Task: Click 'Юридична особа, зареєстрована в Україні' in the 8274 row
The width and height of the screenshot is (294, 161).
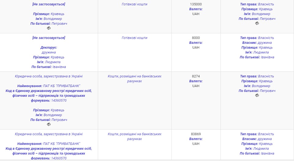Action: [x=49, y=76]
